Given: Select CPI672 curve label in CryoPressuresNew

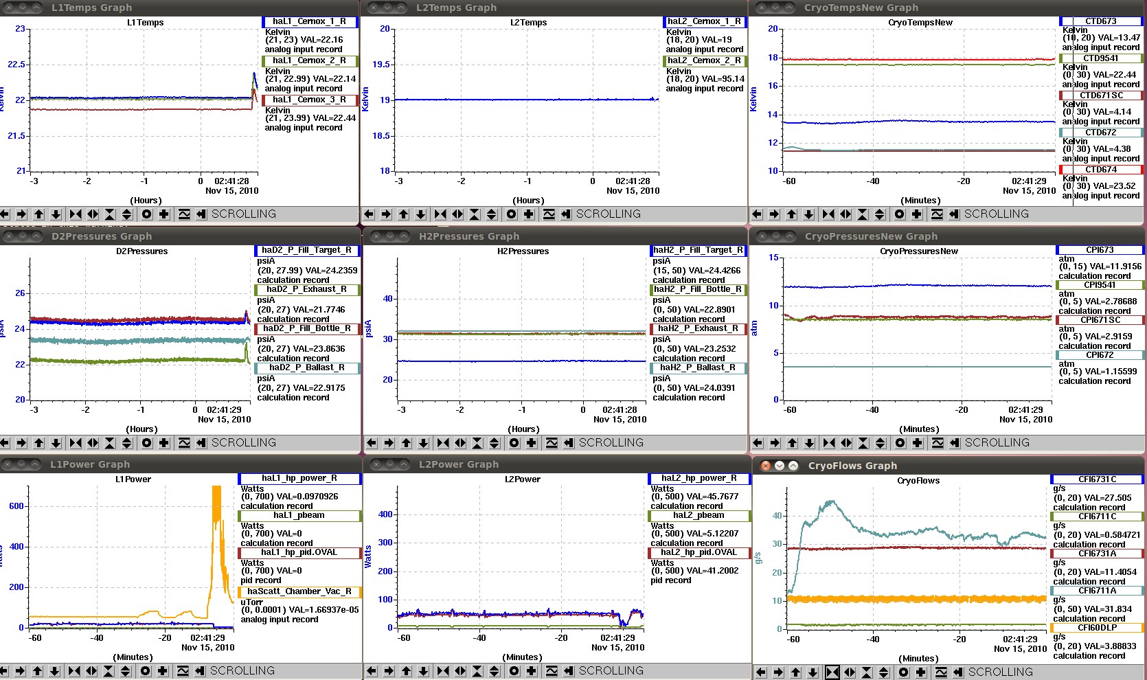Looking at the screenshot, I should click(1100, 355).
